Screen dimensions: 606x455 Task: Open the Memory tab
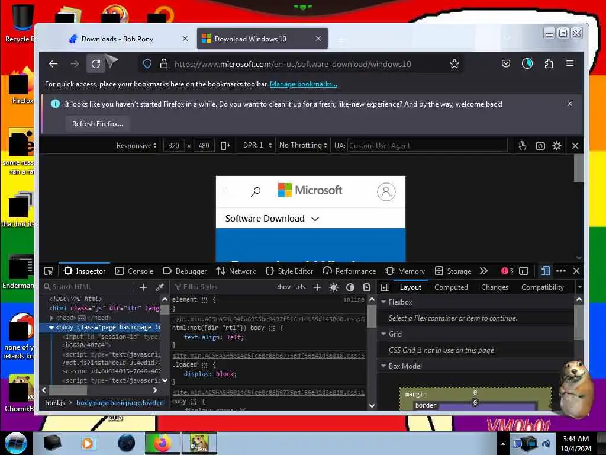tap(405, 271)
